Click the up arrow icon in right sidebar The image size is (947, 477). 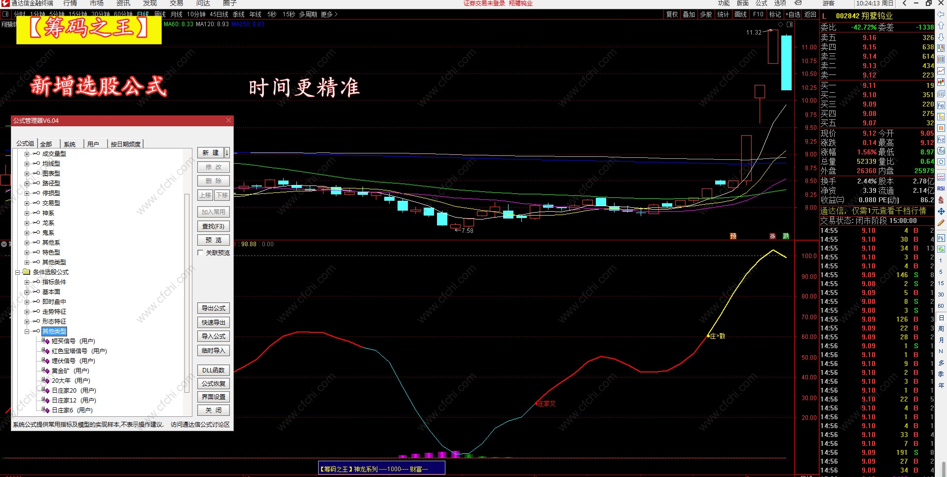(941, 26)
